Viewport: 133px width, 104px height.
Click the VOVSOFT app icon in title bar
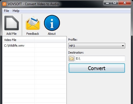click(4, 4)
